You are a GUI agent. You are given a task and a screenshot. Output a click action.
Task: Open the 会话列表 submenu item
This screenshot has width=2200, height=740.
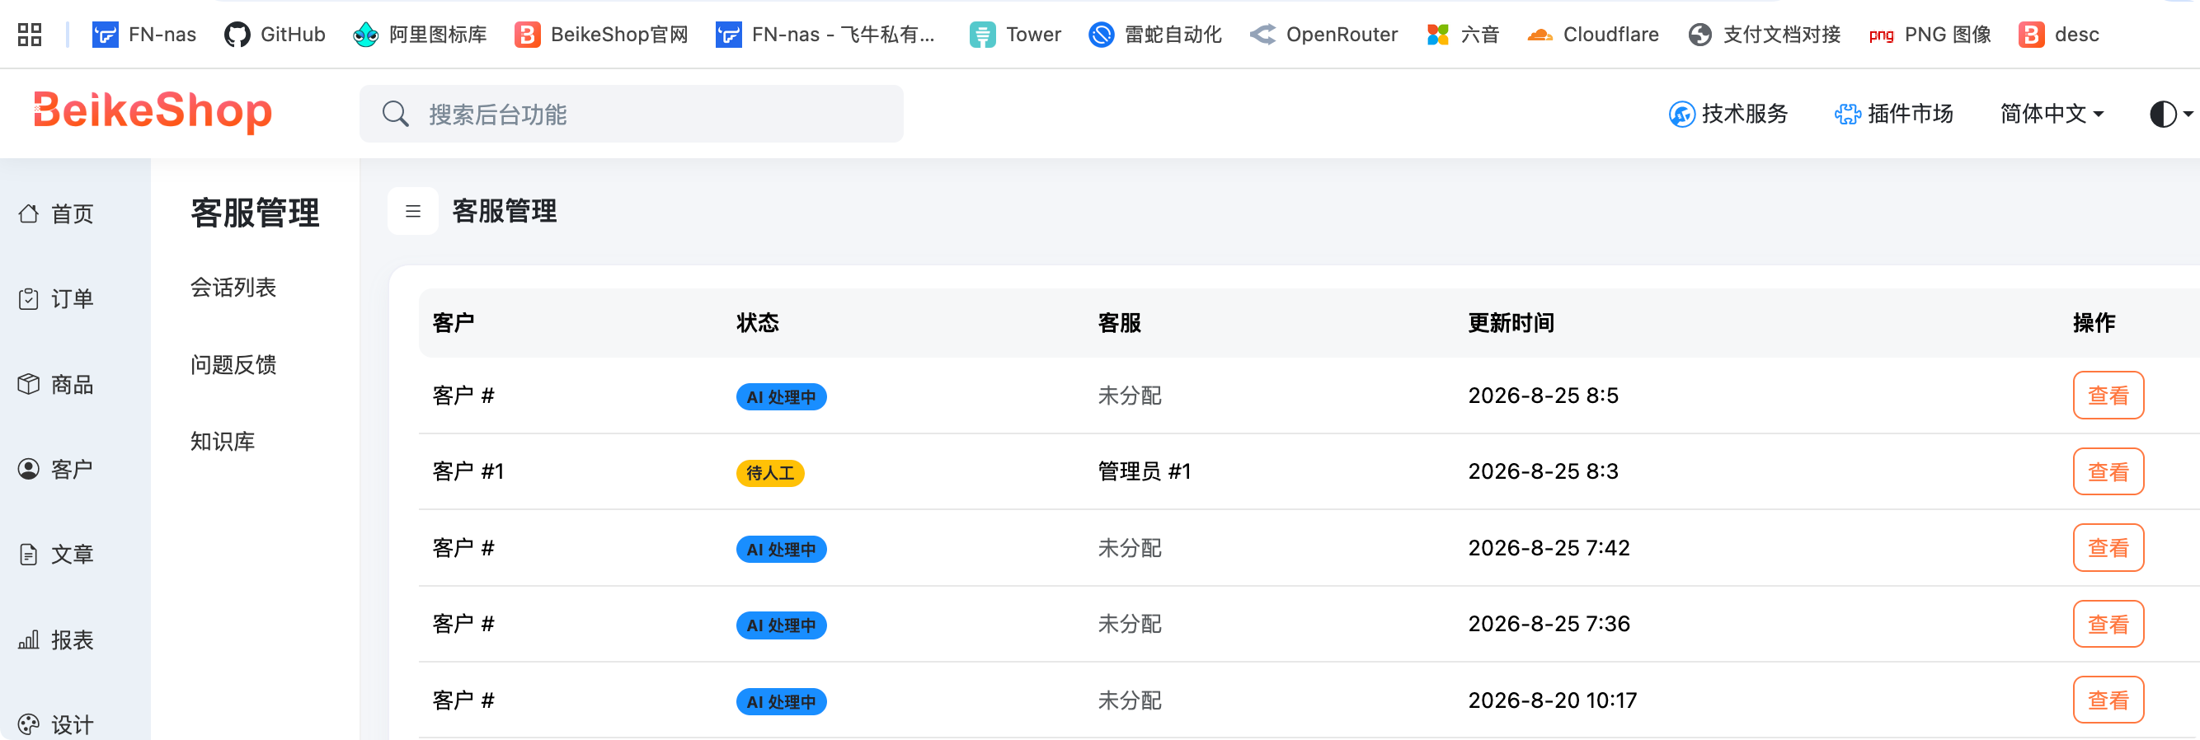point(233,288)
